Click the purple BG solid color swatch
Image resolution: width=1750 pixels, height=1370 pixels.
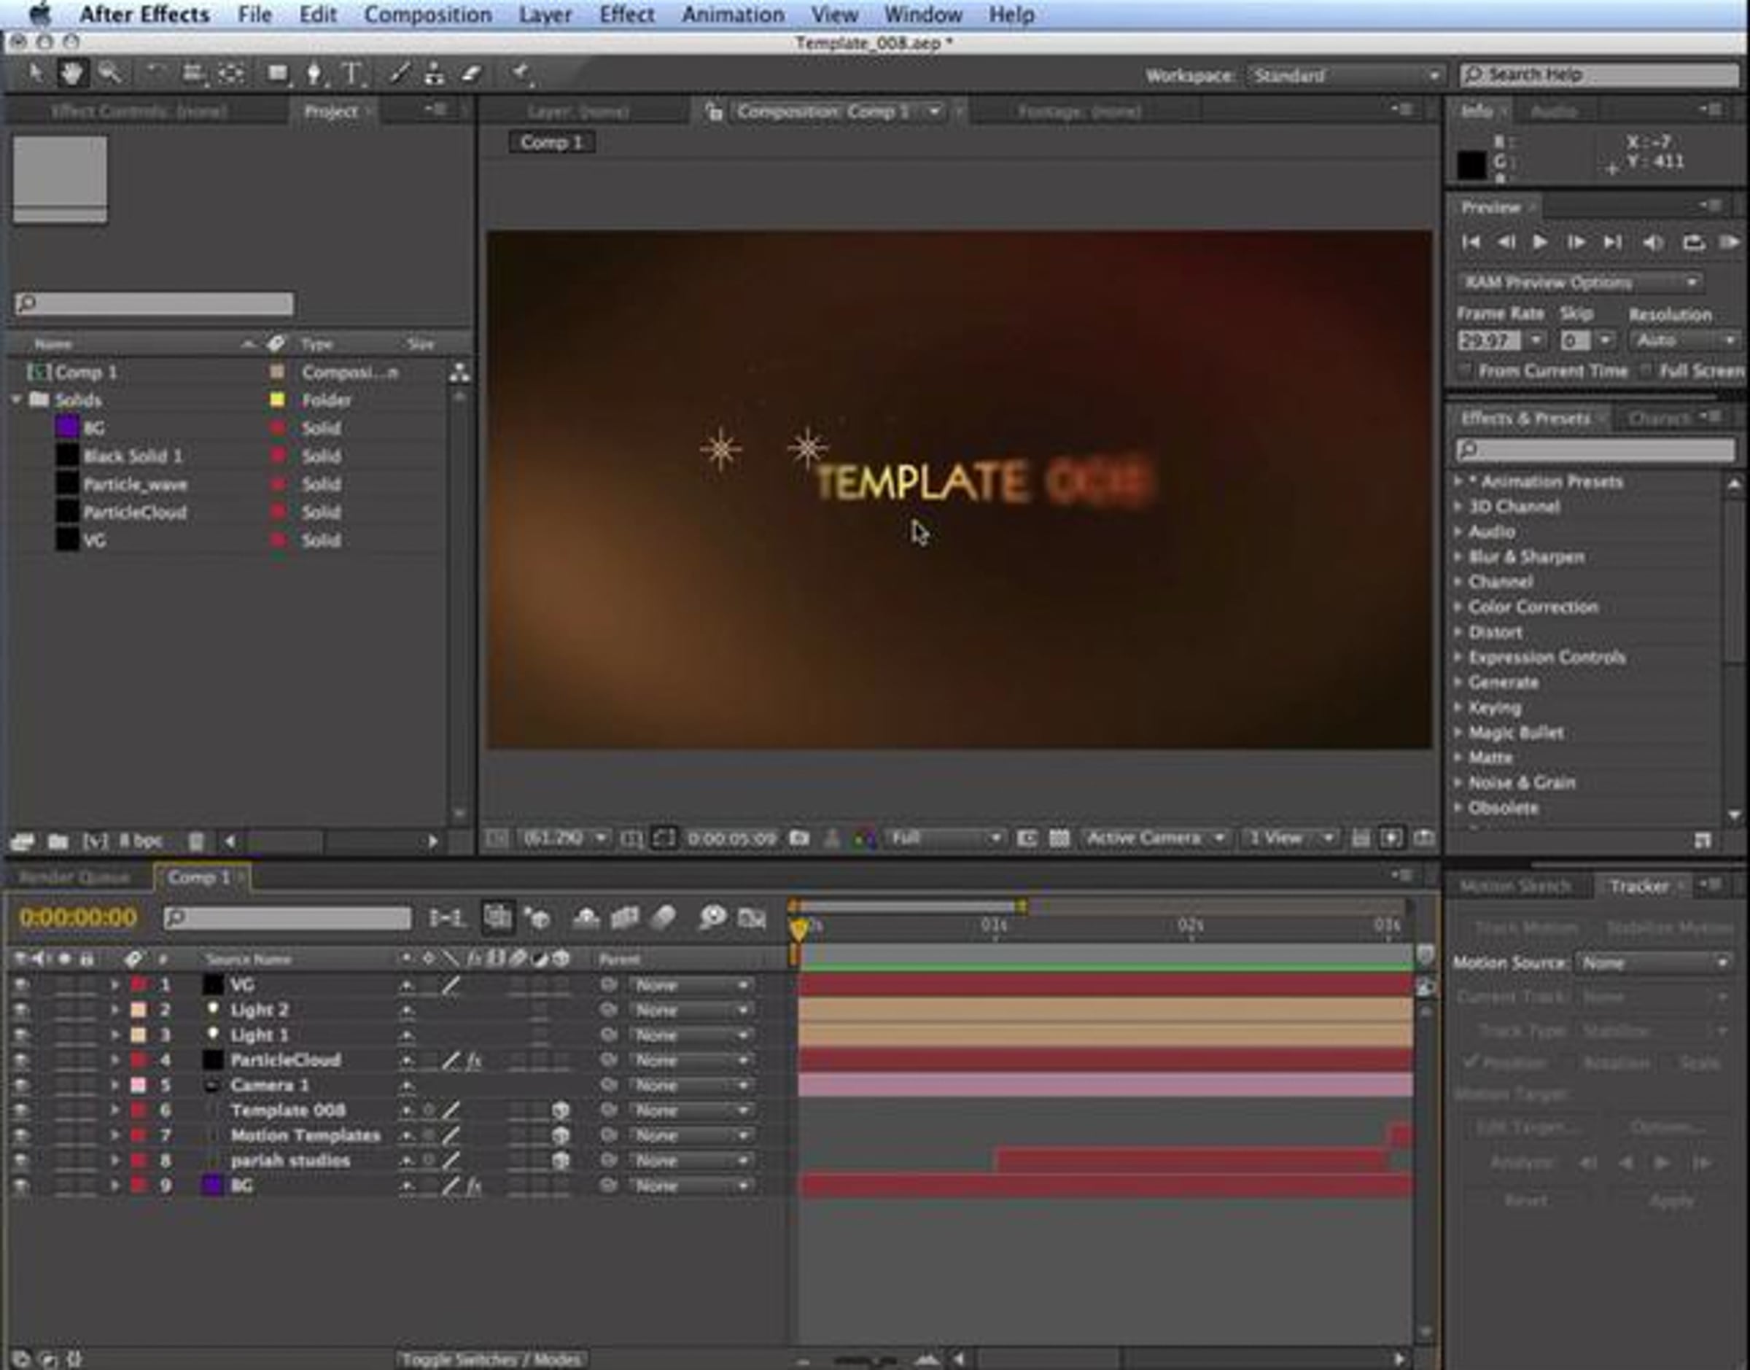point(67,427)
